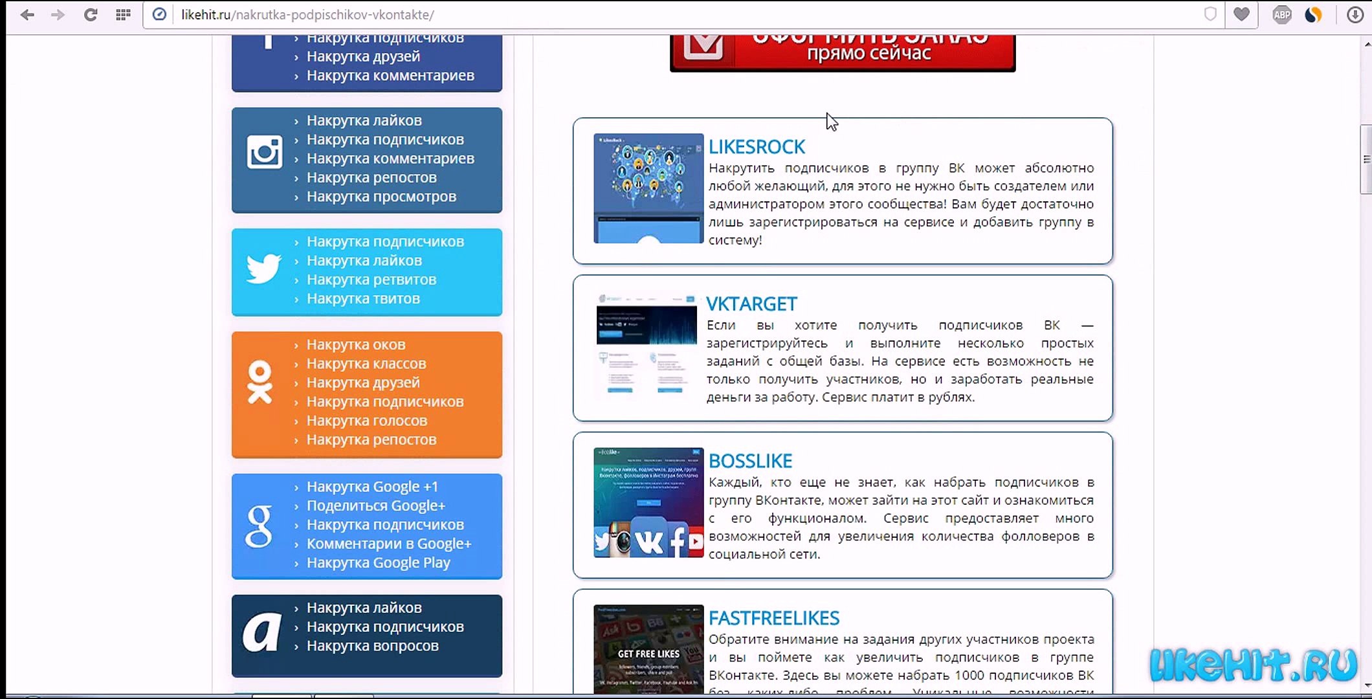
Task: Click the site info icon in address bar
Action: coord(159,14)
